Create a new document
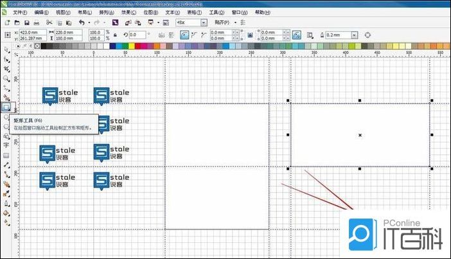 7,22
